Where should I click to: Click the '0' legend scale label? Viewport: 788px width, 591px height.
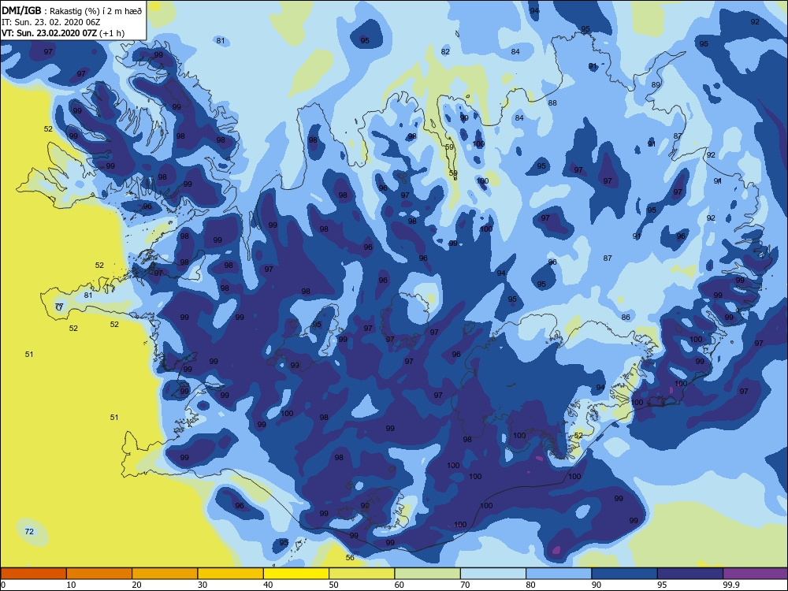[x=3, y=585]
